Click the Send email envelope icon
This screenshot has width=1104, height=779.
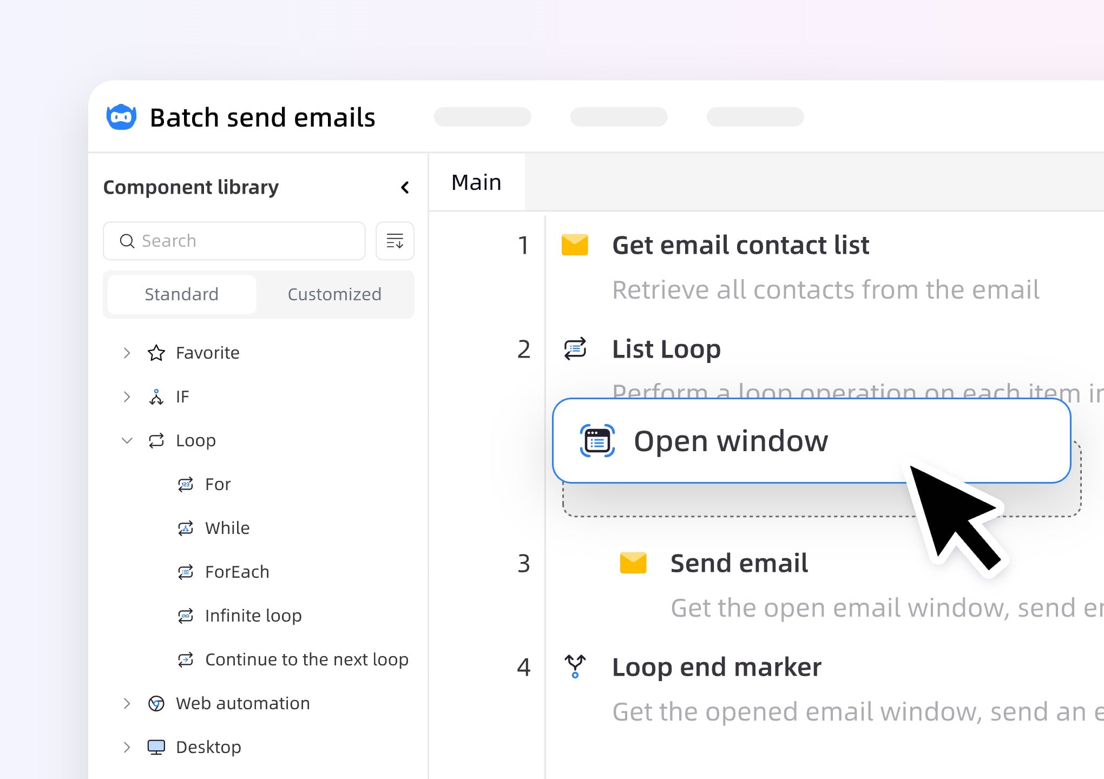633,563
